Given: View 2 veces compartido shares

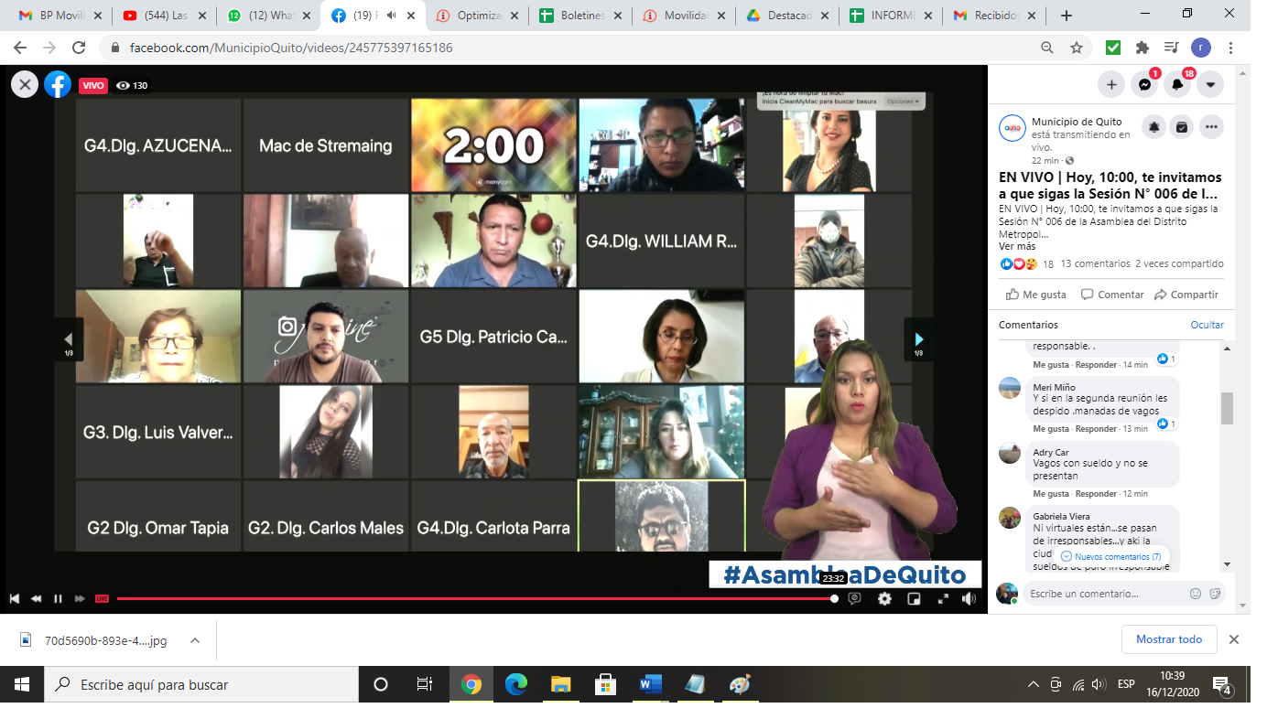Looking at the screenshot, I should 1179,263.
